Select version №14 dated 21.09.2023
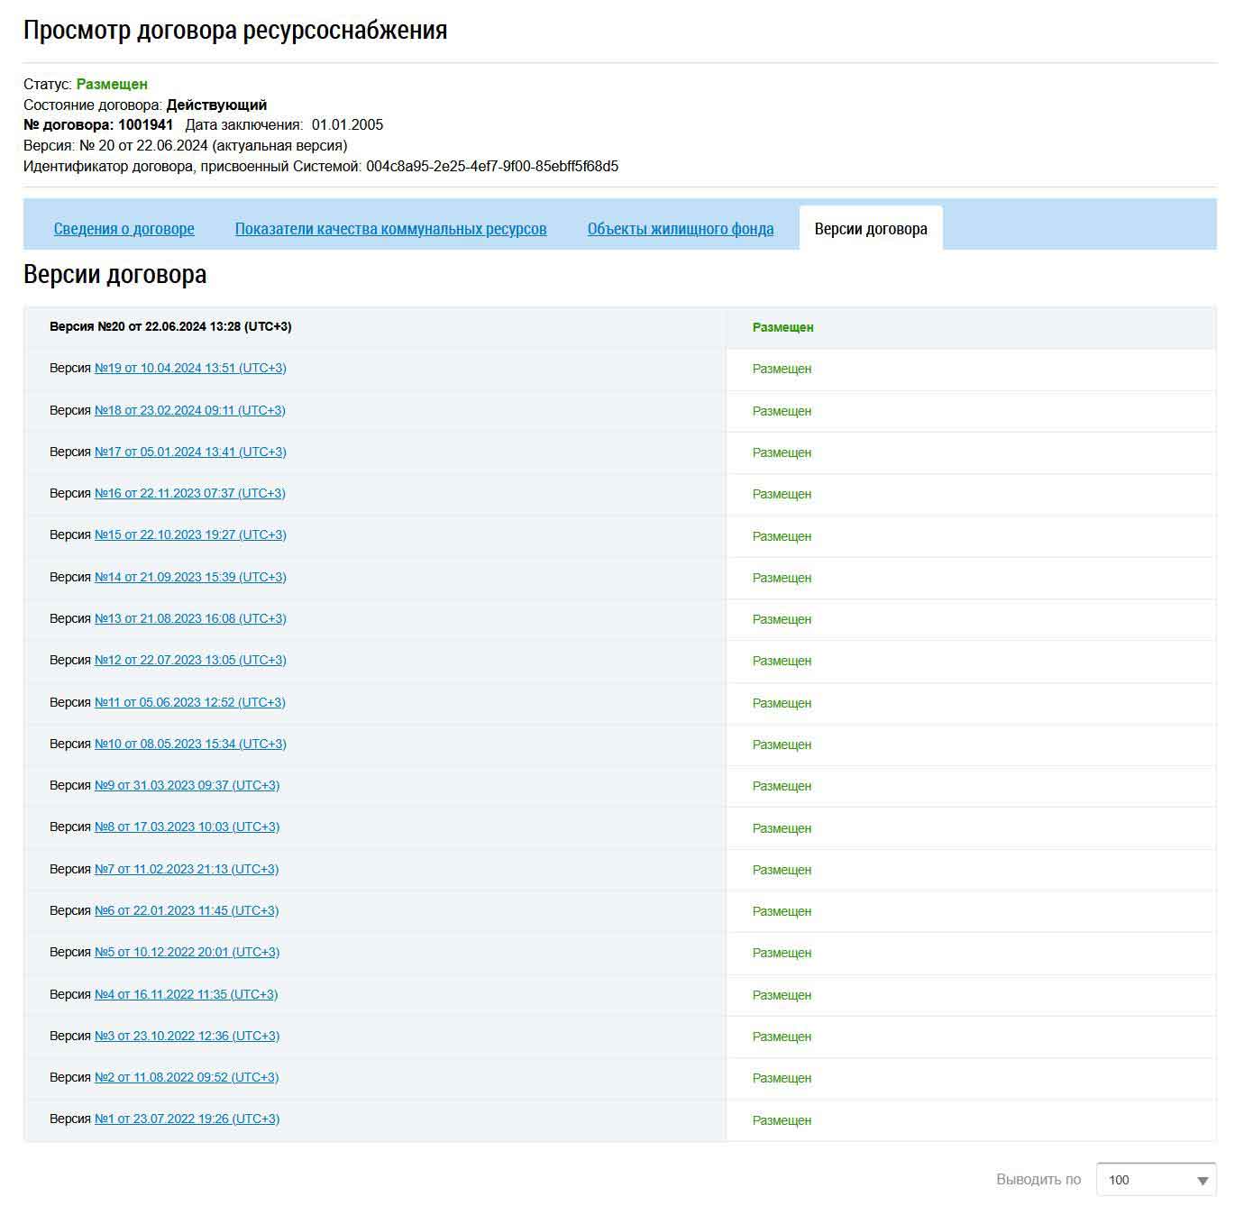This screenshot has height=1215, width=1235. pos(190,577)
